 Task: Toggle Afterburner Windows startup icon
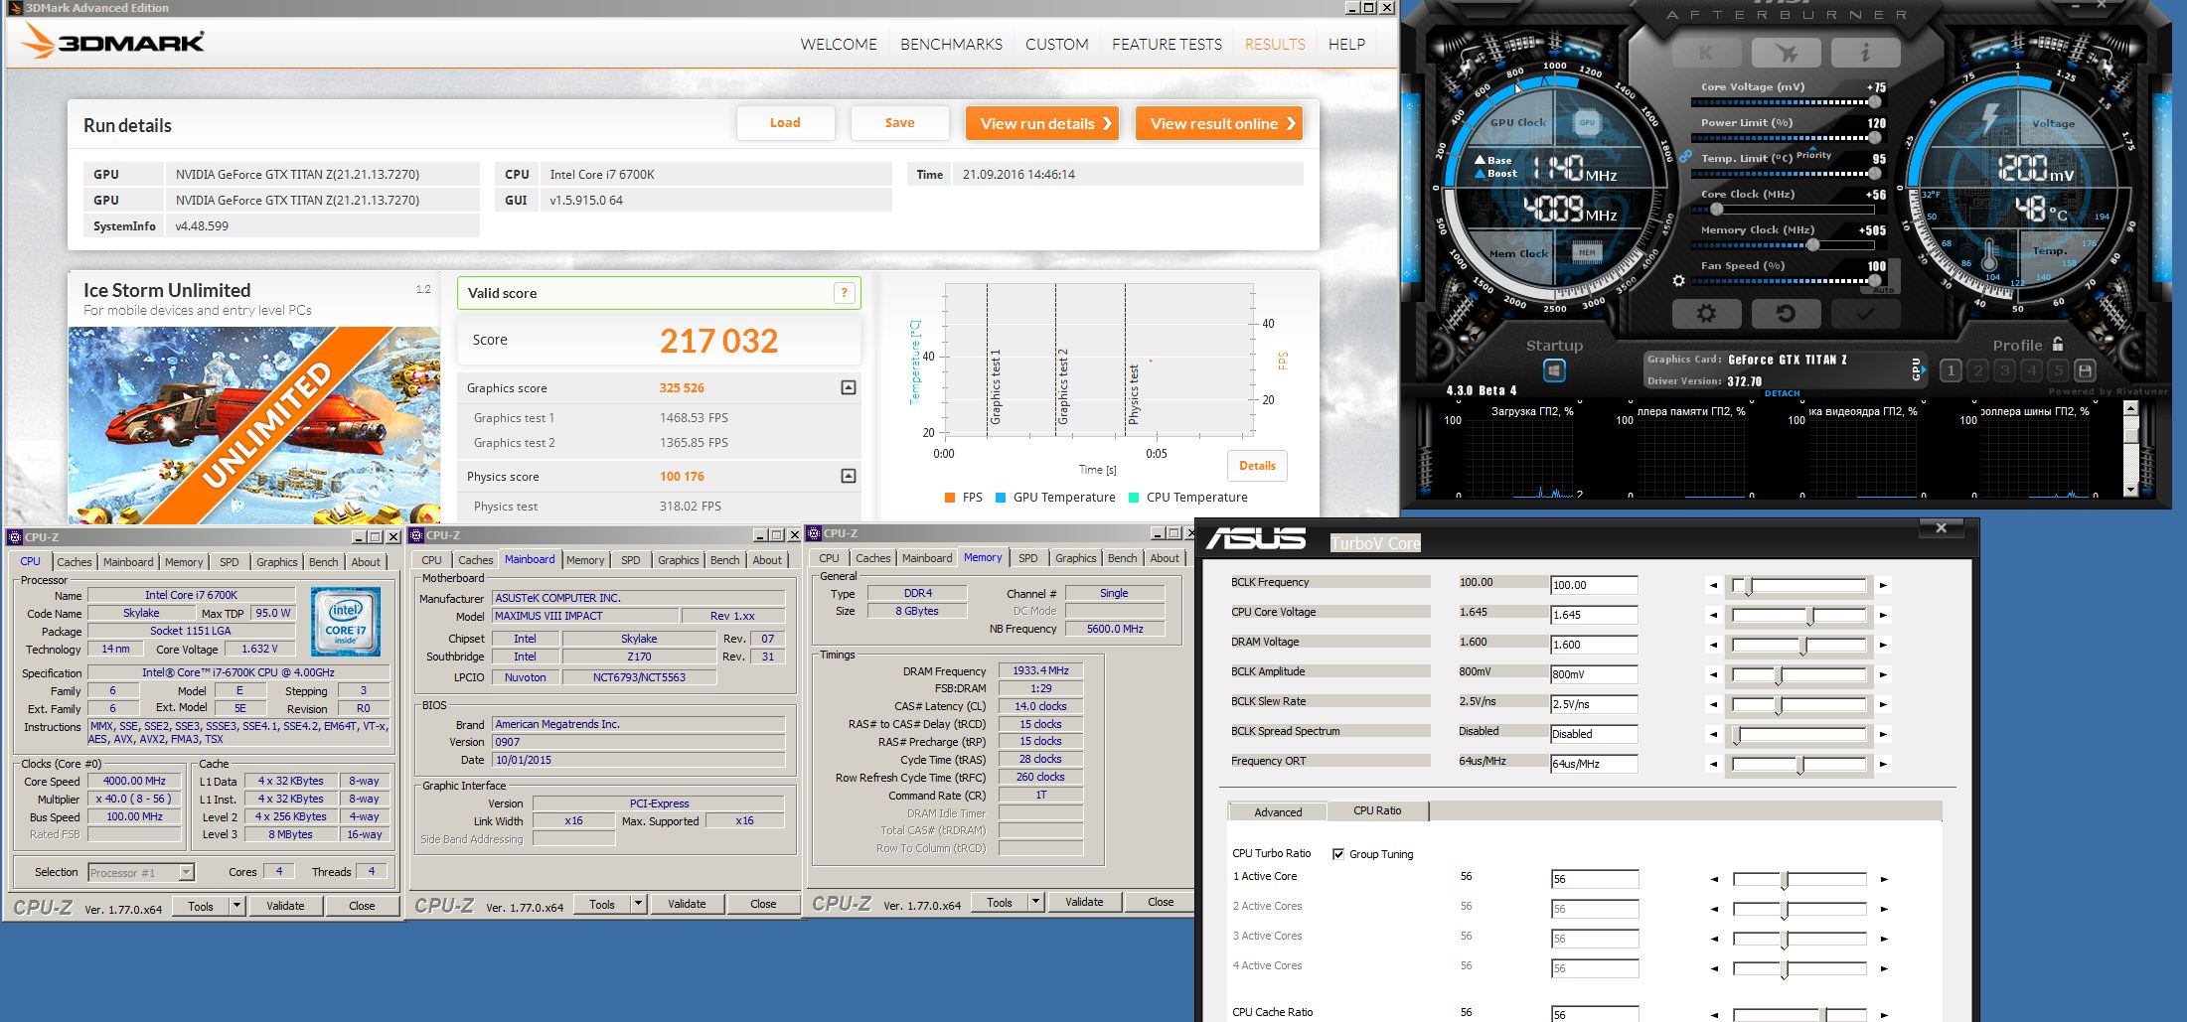point(1554,370)
